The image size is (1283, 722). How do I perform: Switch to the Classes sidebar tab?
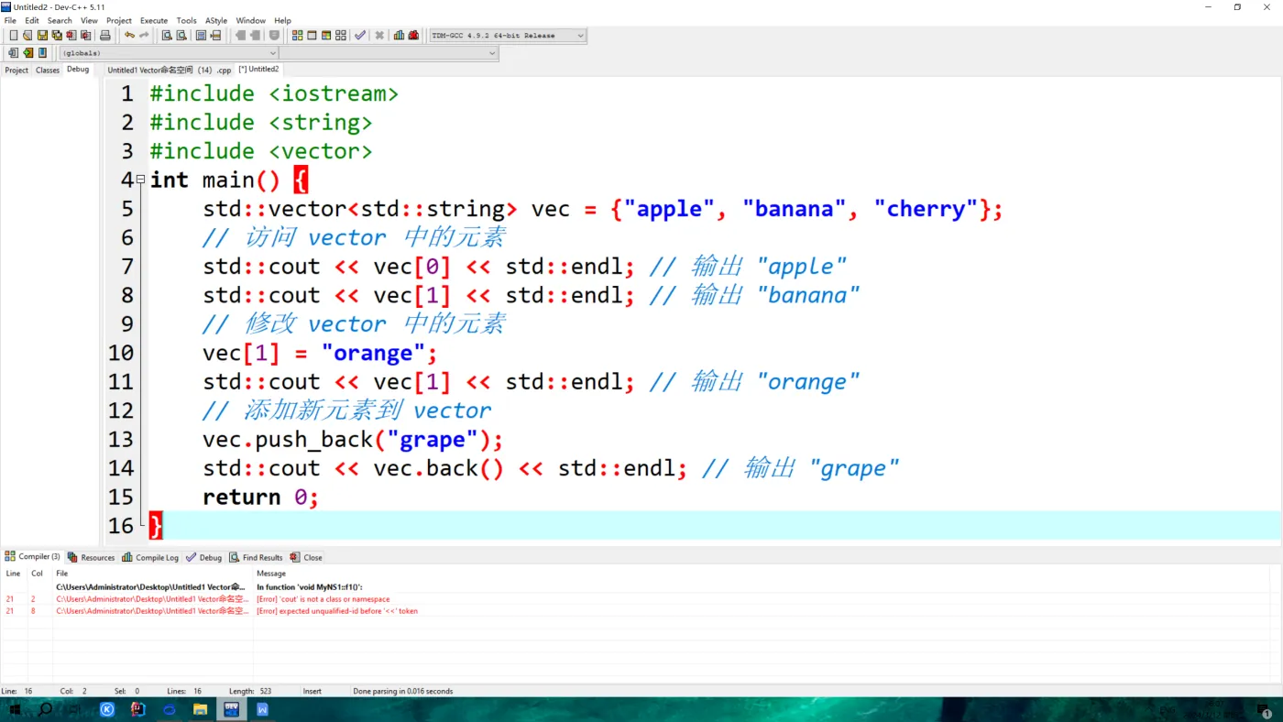pyautogui.click(x=48, y=70)
